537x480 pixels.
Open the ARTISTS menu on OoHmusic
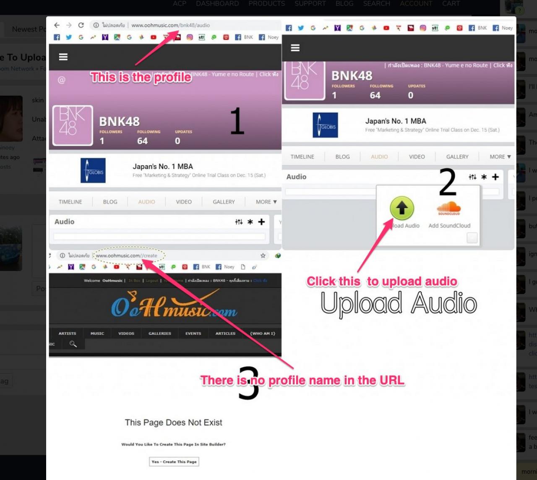click(x=68, y=334)
